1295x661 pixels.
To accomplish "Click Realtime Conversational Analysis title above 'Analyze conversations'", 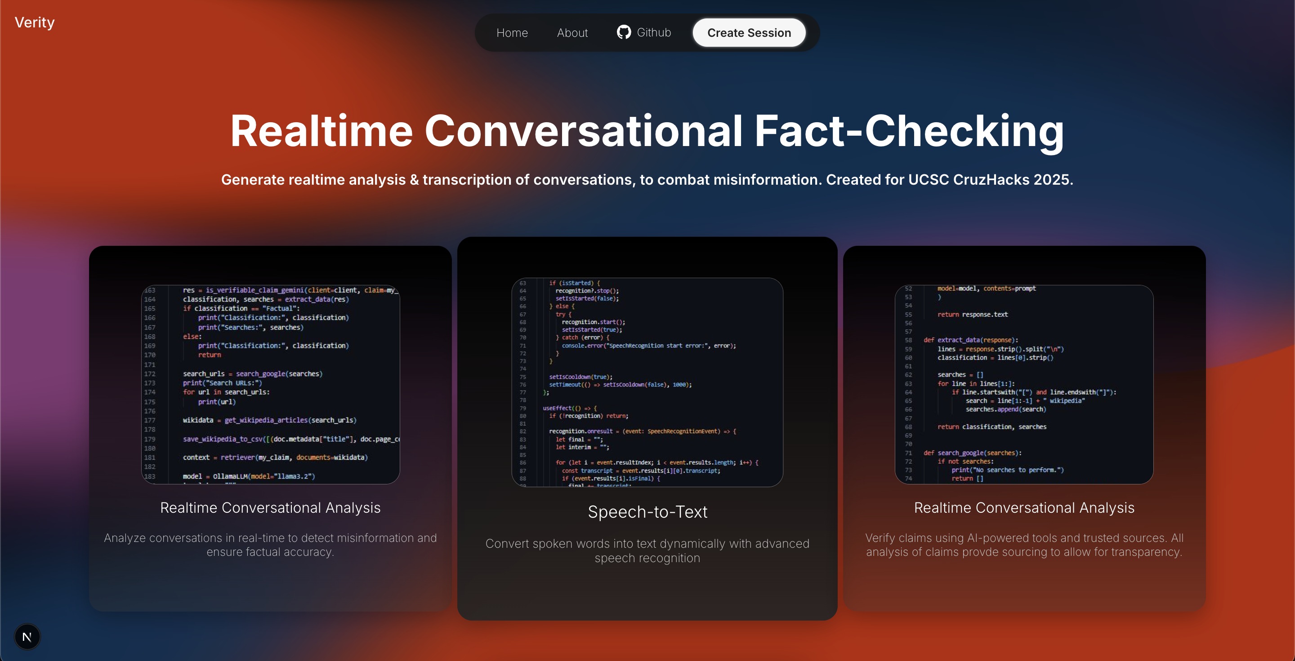I will pyautogui.click(x=270, y=508).
